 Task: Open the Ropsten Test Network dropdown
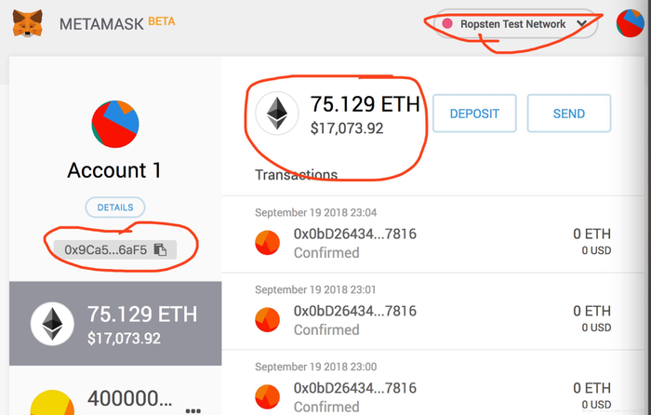click(x=516, y=24)
